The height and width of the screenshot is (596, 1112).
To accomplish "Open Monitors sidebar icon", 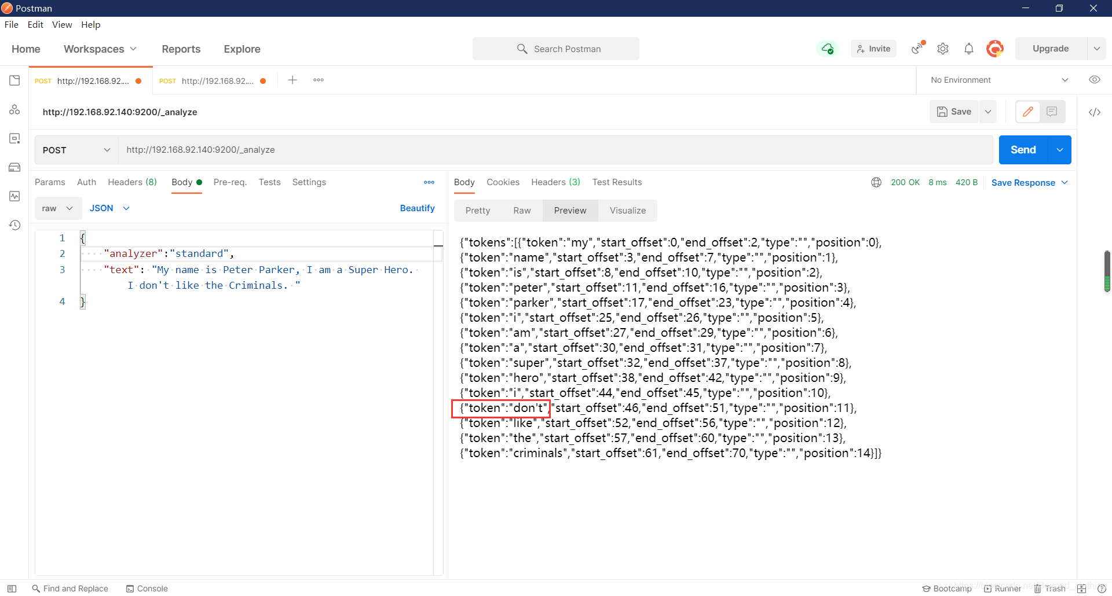I will 14,196.
